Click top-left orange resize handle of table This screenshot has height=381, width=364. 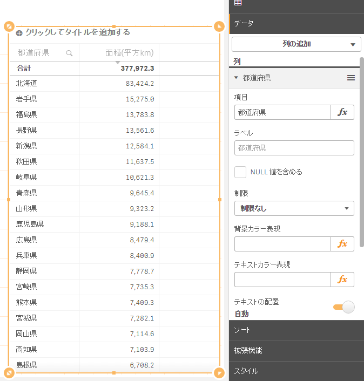click(x=9, y=26)
